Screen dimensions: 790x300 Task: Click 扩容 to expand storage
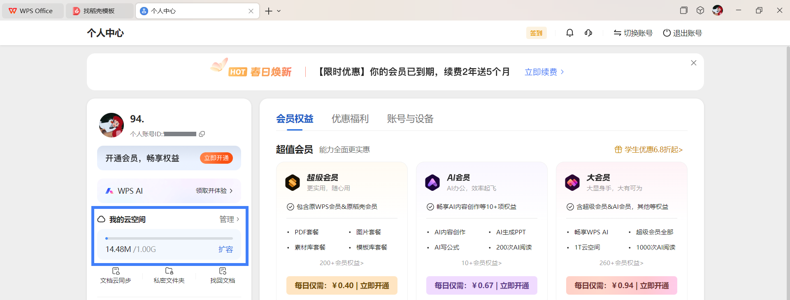(x=225, y=249)
